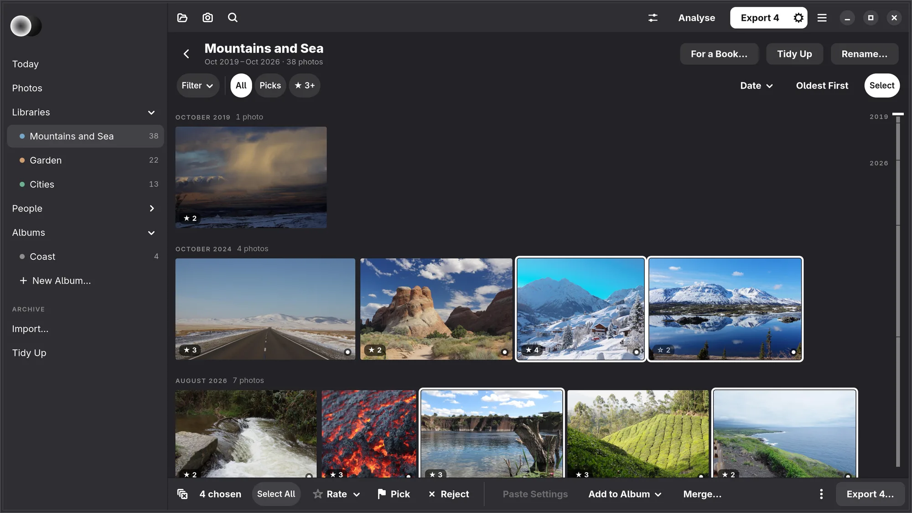
Task: Toggle the 3+ star filter chip
Action: coord(305,85)
